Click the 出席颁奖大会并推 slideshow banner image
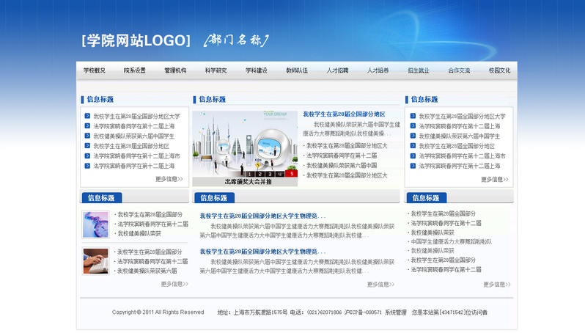Viewport: 585px width, 333px height. [x=245, y=147]
